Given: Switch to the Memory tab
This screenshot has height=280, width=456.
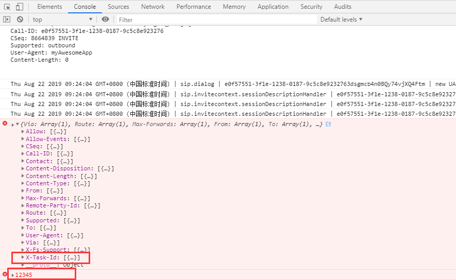Looking at the screenshot, I should (234, 6).
